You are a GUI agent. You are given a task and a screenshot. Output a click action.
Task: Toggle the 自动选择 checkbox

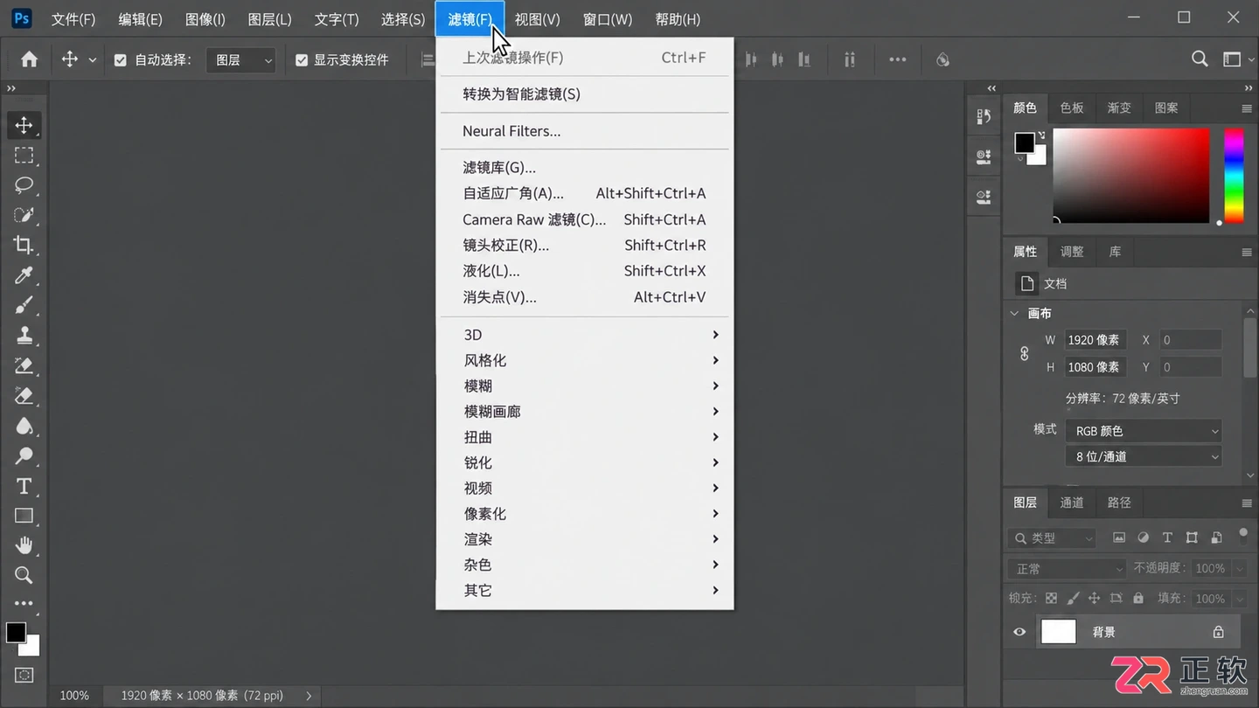(x=121, y=60)
